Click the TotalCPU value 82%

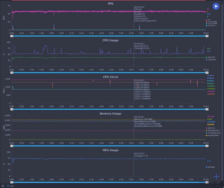[209, 51]
